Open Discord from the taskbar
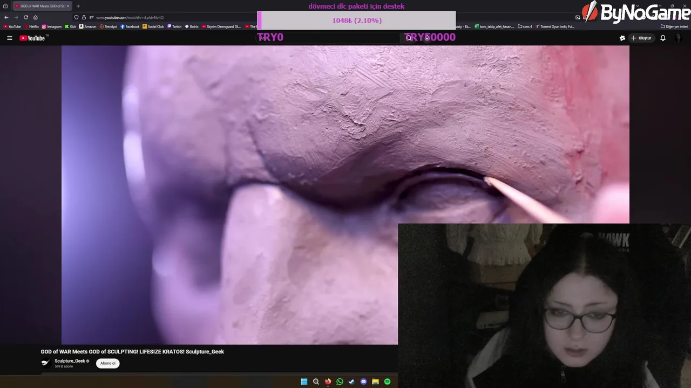This screenshot has width=691, height=388. tap(363, 382)
